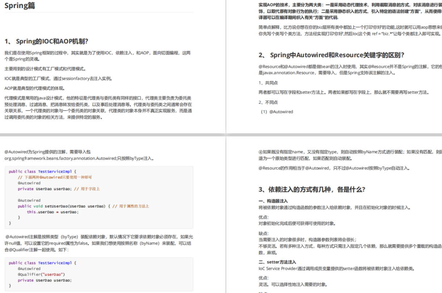Click paragraph starting "@Autowired注解是按照类型 (byType) 装配依赖对象"
Image resolution: width=442 pixels, height=293 pixels.
tap(99, 243)
